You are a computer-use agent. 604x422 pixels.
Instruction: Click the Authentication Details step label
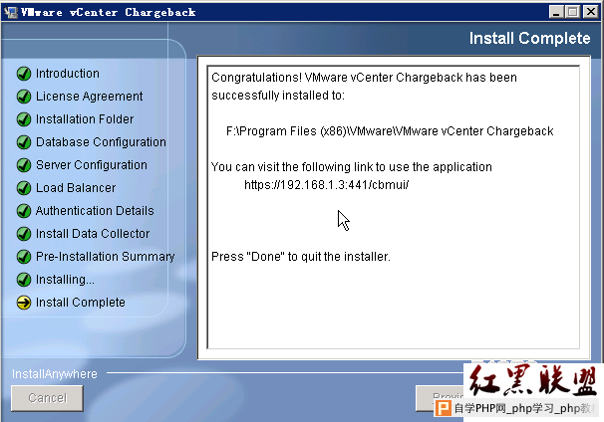tap(95, 211)
